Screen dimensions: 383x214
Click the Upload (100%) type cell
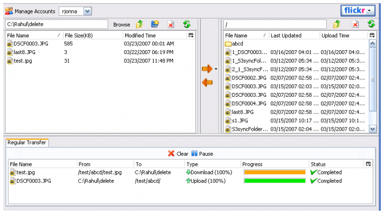pyautogui.click(x=206, y=181)
